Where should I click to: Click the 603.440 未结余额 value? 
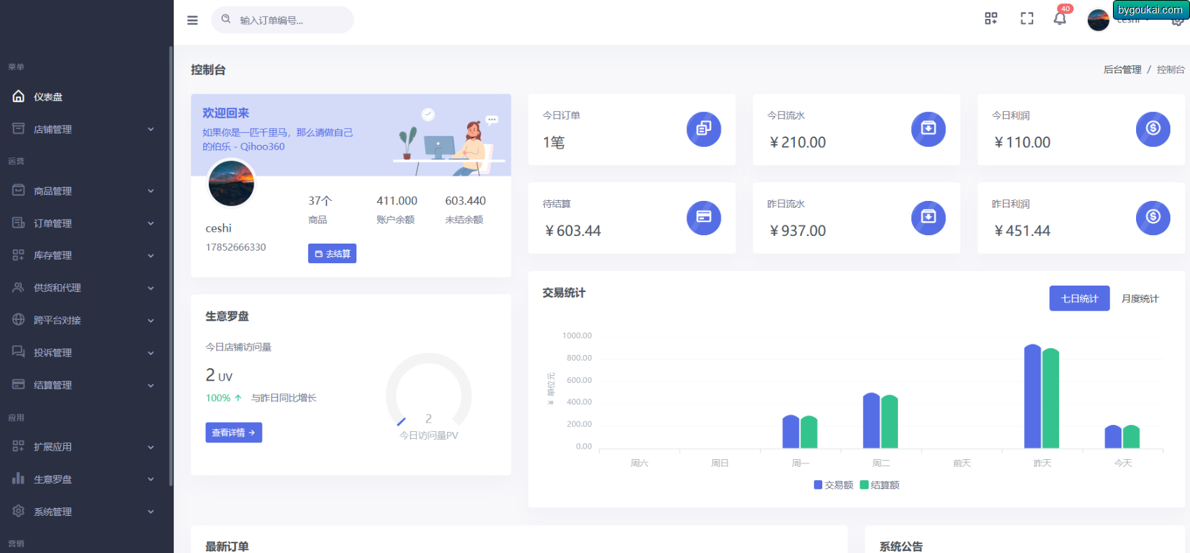(x=465, y=201)
